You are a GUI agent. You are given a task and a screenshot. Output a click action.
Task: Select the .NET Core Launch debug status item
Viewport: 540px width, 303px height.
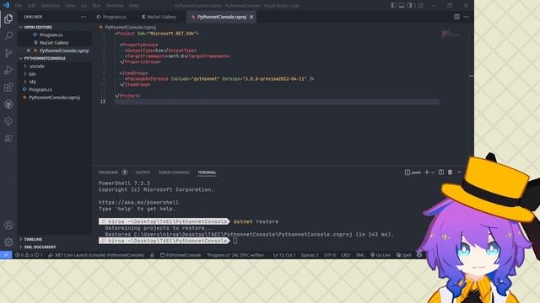click(x=96, y=255)
